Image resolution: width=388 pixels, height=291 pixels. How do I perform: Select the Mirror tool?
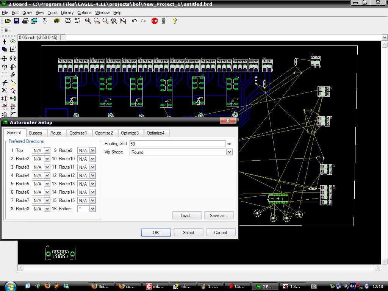point(5,67)
